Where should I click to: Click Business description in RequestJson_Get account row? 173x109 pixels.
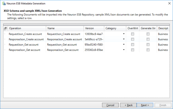(163, 45)
